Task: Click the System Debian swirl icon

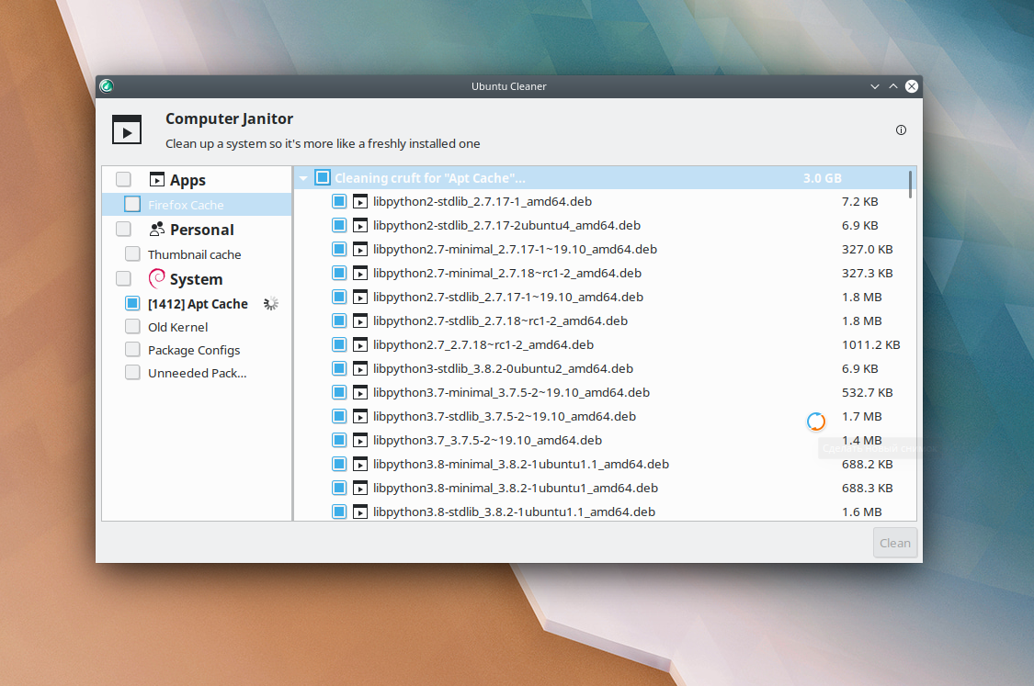Action: click(x=157, y=279)
